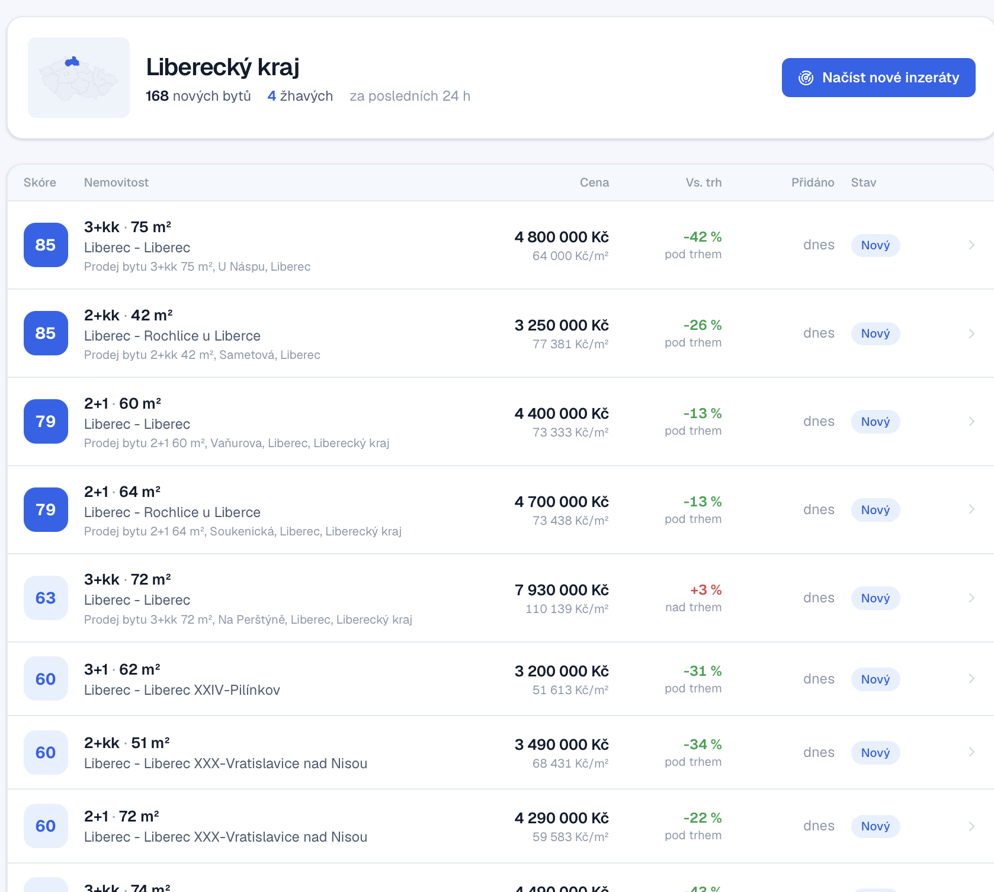Select the Nový tag on the 4 800 000 Kč row
This screenshot has width=994, height=892.
point(876,245)
